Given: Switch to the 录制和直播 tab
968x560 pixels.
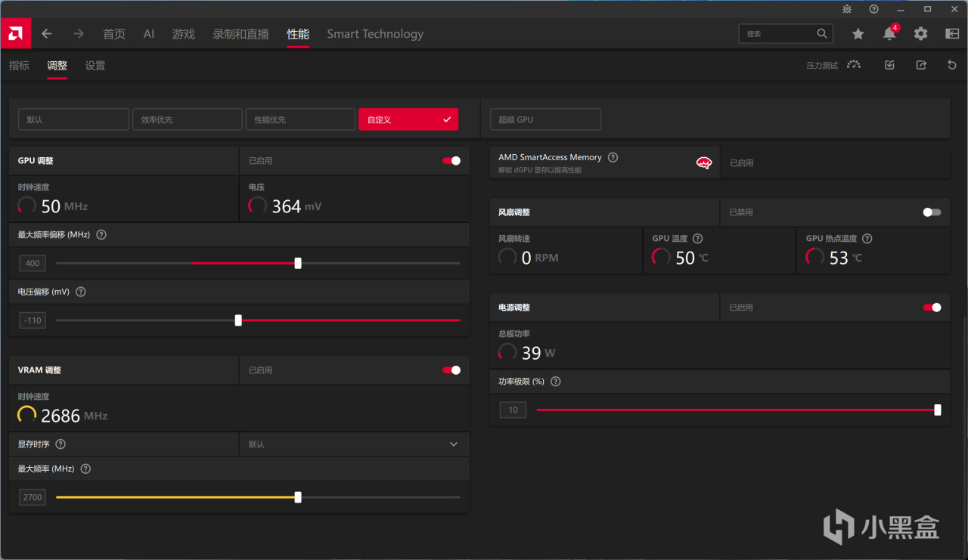Looking at the screenshot, I should point(241,34).
